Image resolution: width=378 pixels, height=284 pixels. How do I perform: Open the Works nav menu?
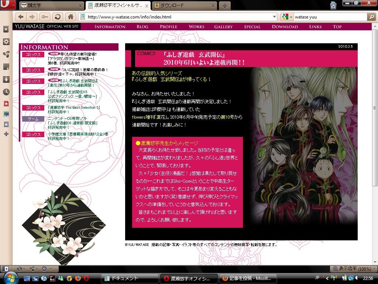(196, 27)
